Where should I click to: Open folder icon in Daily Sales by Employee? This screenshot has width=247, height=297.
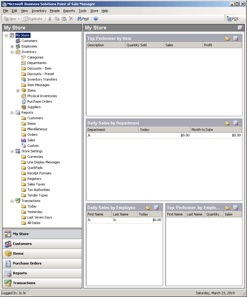pos(148,208)
